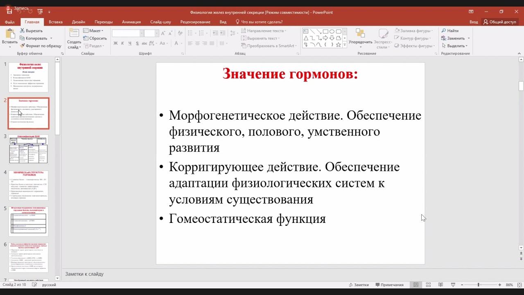Switch to reading view icon
Viewport: 524px width, 295px height.
point(440,285)
